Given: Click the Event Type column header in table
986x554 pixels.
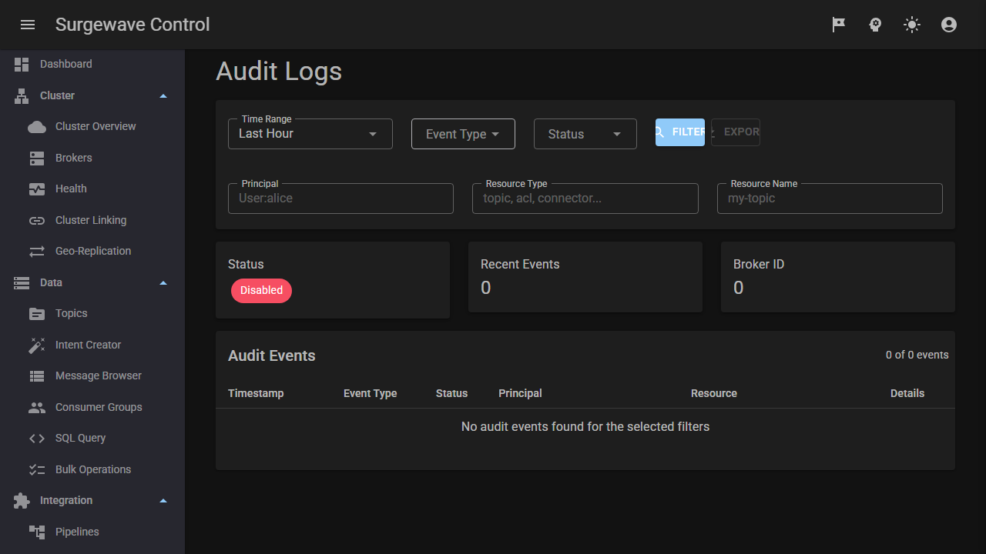Looking at the screenshot, I should pos(371,393).
